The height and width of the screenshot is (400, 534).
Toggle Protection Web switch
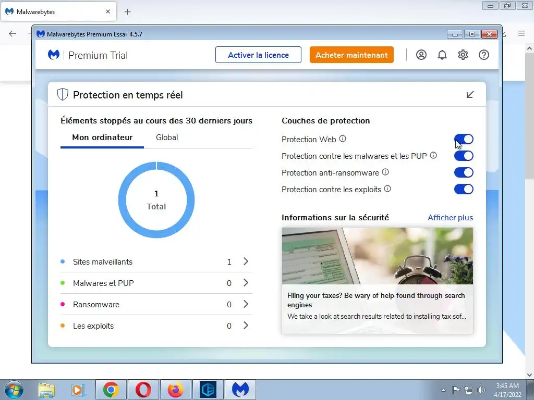464,139
